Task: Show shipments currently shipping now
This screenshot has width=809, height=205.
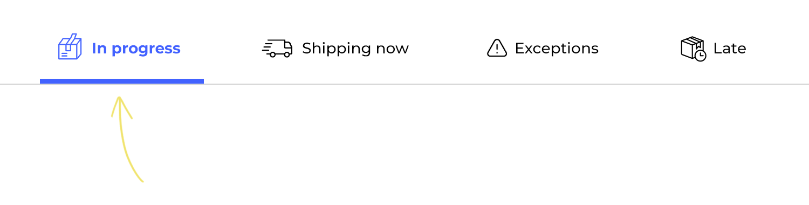Action: [x=335, y=48]
